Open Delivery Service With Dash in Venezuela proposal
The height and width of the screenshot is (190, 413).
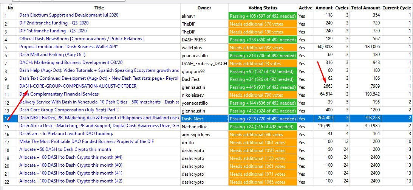[99, 102]
